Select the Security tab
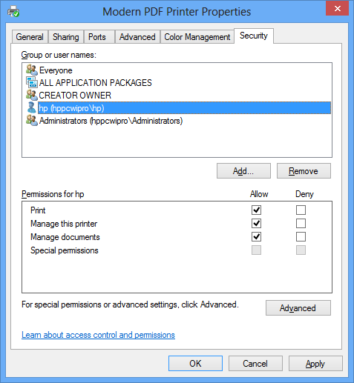This screenshot has width=354, height=383. pyautogui.click(x=254, y=36)
